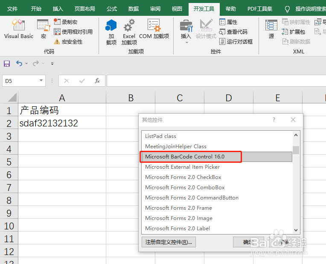This screenshot has width=326, height=264.
Task: Select Microsoft Forms 2.0 Frame
Action: 217,208
